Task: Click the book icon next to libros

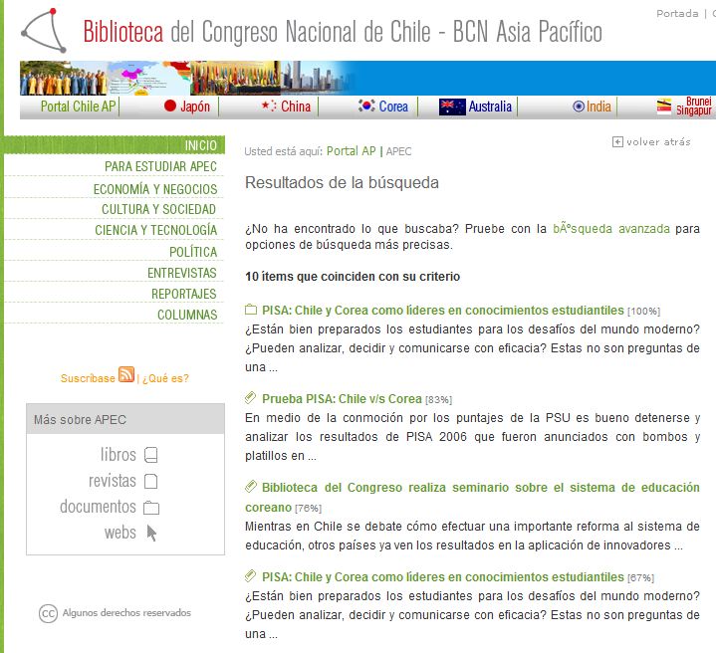Action: 151,455
